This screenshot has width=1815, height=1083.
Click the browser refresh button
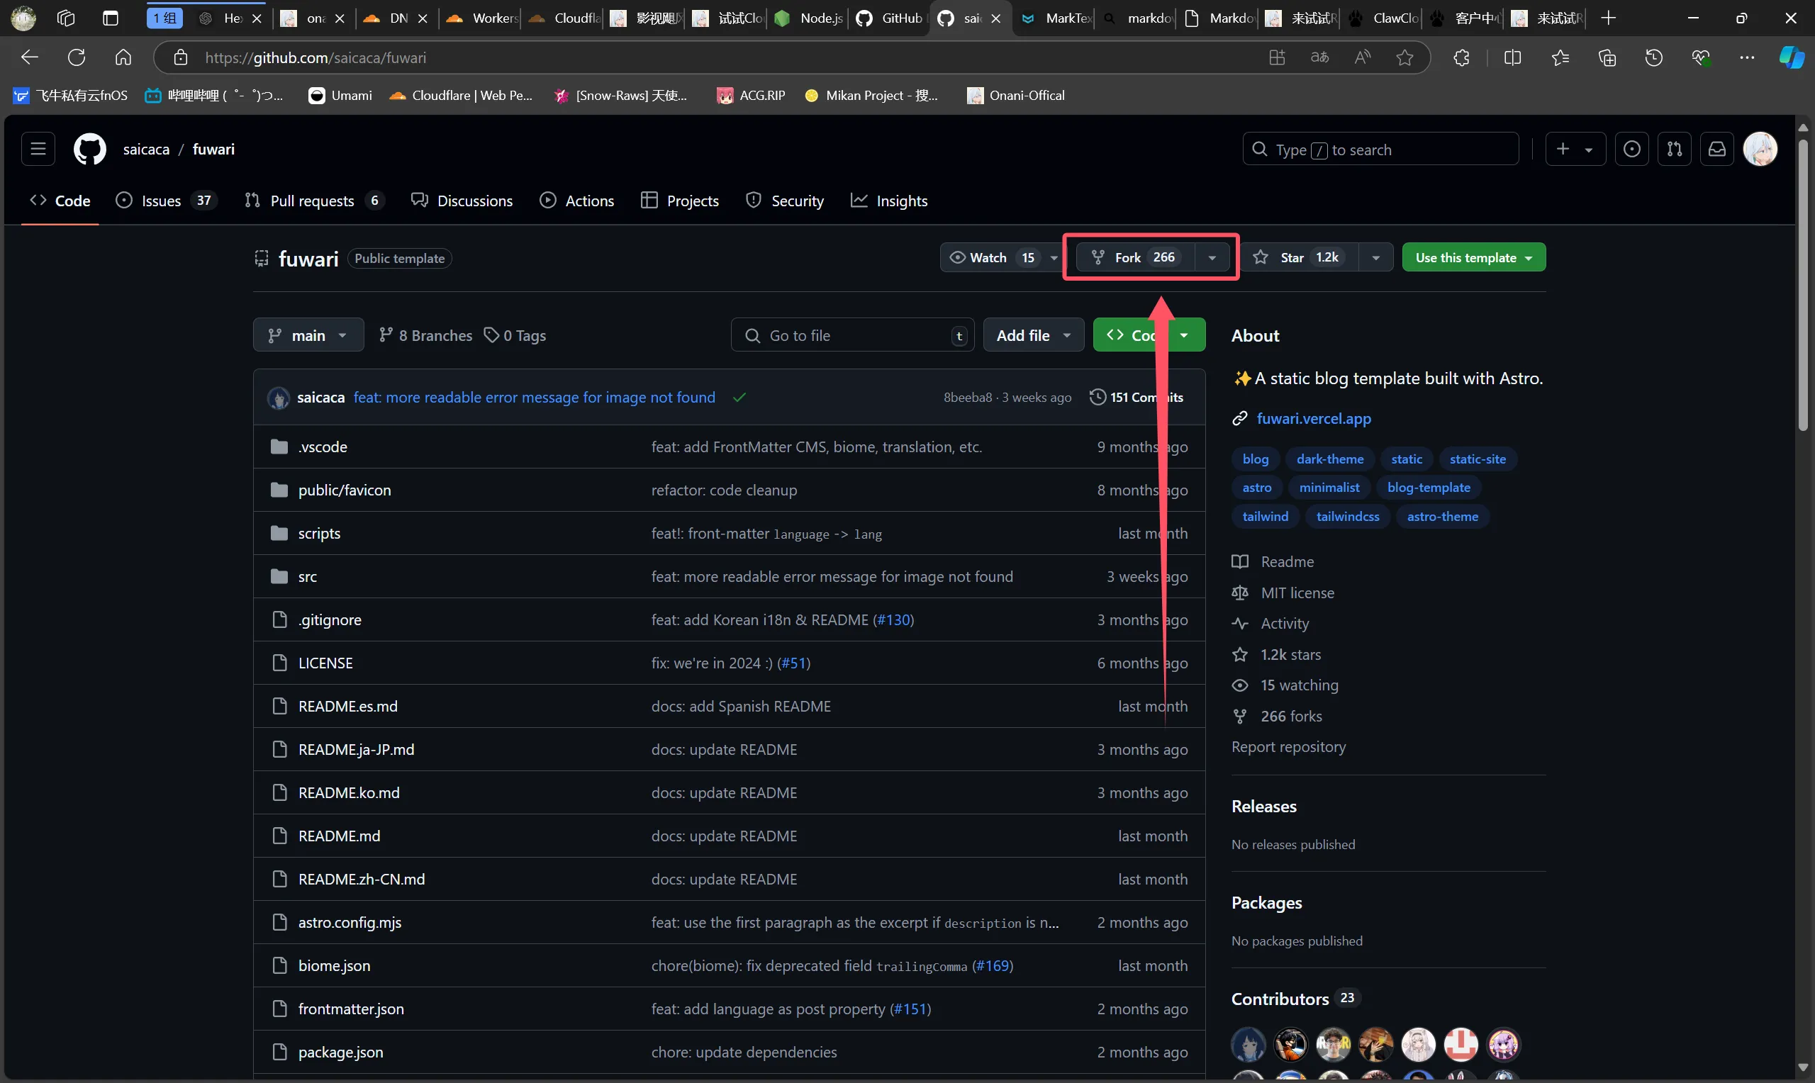pyautogui.click(x=77, y=57)
